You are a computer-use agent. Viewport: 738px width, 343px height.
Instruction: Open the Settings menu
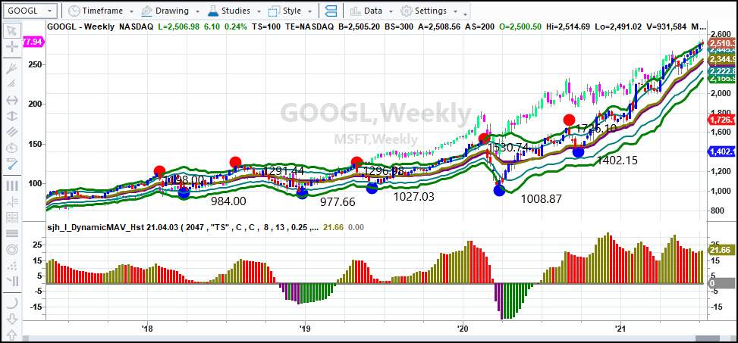[431, 11]
